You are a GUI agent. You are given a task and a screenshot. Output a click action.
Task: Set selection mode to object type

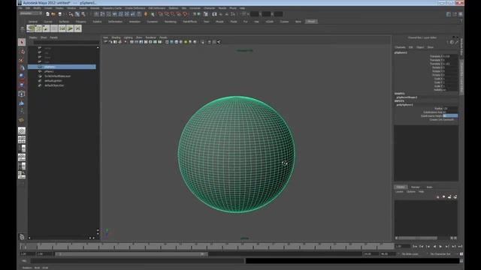[77, 14]
